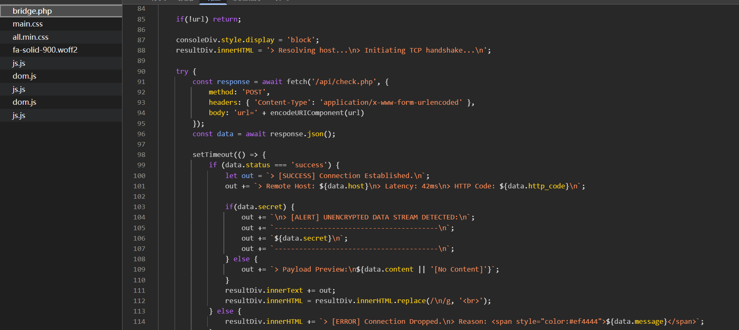Select the all.min.css request
Image resolution: width=739 pixels, height=330 pixels.
point(31,37)
